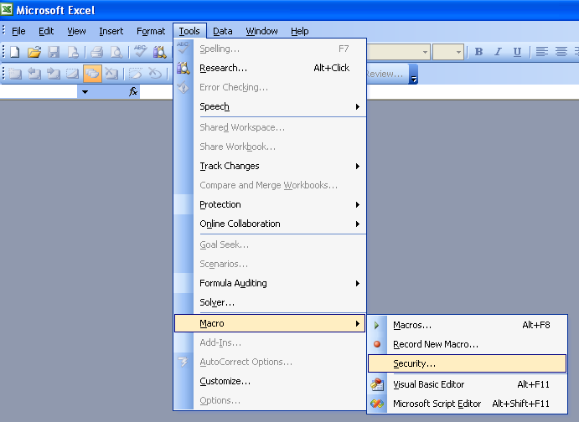Open the Insert menu

coord(111,31)
